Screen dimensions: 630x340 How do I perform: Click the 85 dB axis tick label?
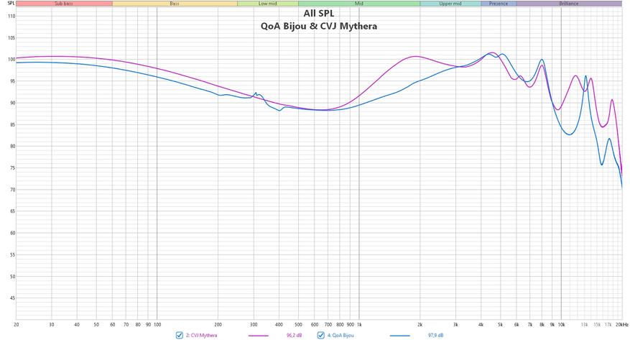pos(12,124)
